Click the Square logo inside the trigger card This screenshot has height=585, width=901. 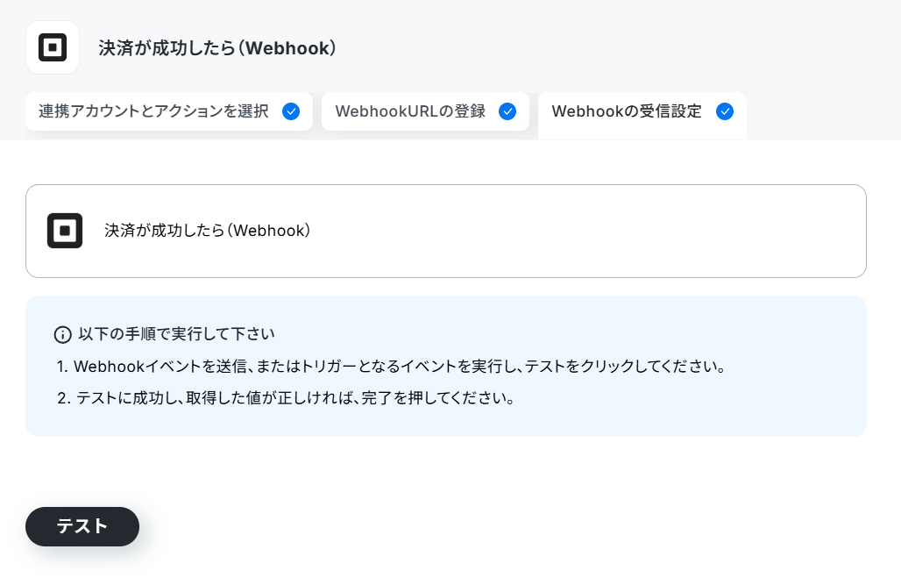tap(65, 231)
